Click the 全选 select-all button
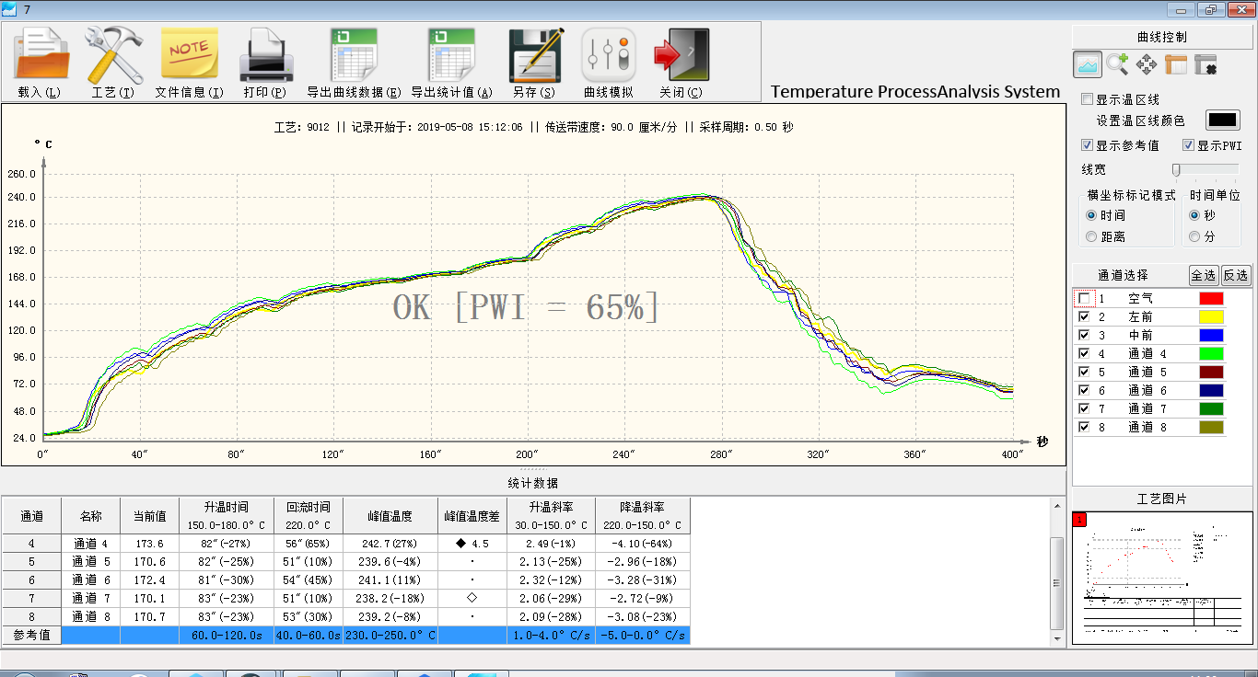Image resolution: width=1258 pixels, height=677 pixels. tap(1204, 275)
